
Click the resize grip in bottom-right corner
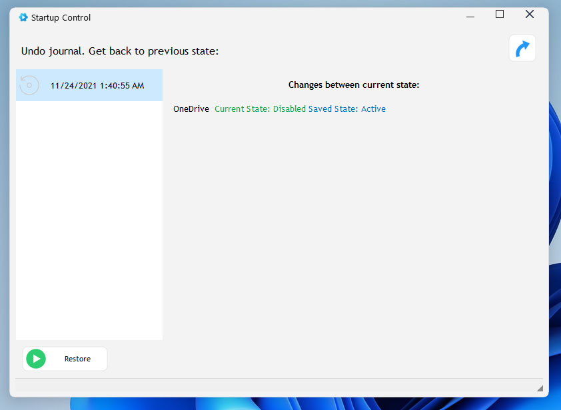(x=539, y=387)
